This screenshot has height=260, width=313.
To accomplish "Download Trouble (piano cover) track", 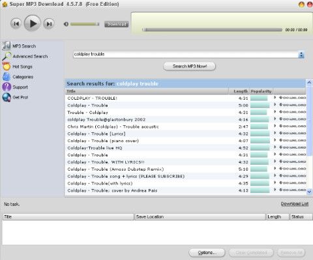I will (293, 141).
